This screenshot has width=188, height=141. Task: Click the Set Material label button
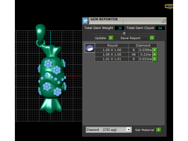[x=145, y=130]
